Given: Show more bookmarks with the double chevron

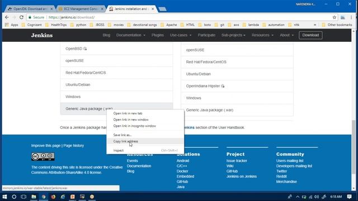Looking at the screenshot, I should (x=315, y=25).
